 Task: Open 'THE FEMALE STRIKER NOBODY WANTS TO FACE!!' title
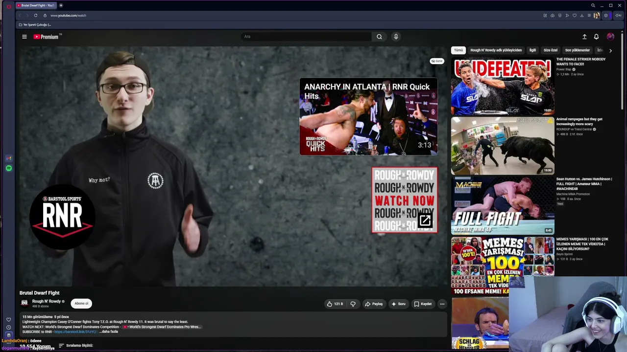pos(581,62)
